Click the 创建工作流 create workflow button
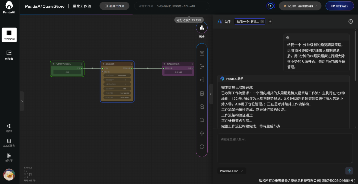 coord(114,6)
